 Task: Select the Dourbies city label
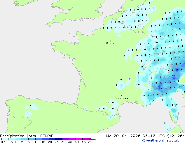[121, 98]
